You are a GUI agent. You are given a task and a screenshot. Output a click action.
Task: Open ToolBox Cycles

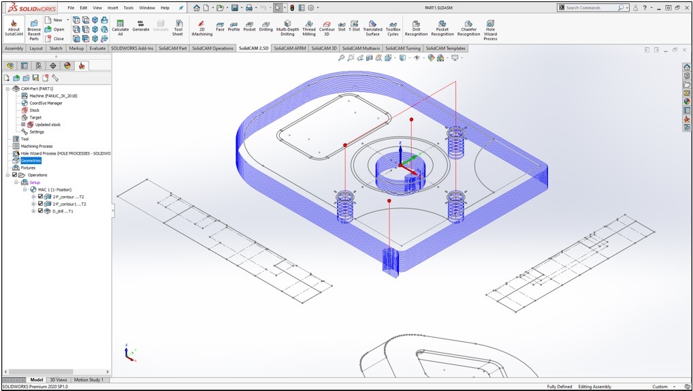pyautogui.click(x=393, y=28)
